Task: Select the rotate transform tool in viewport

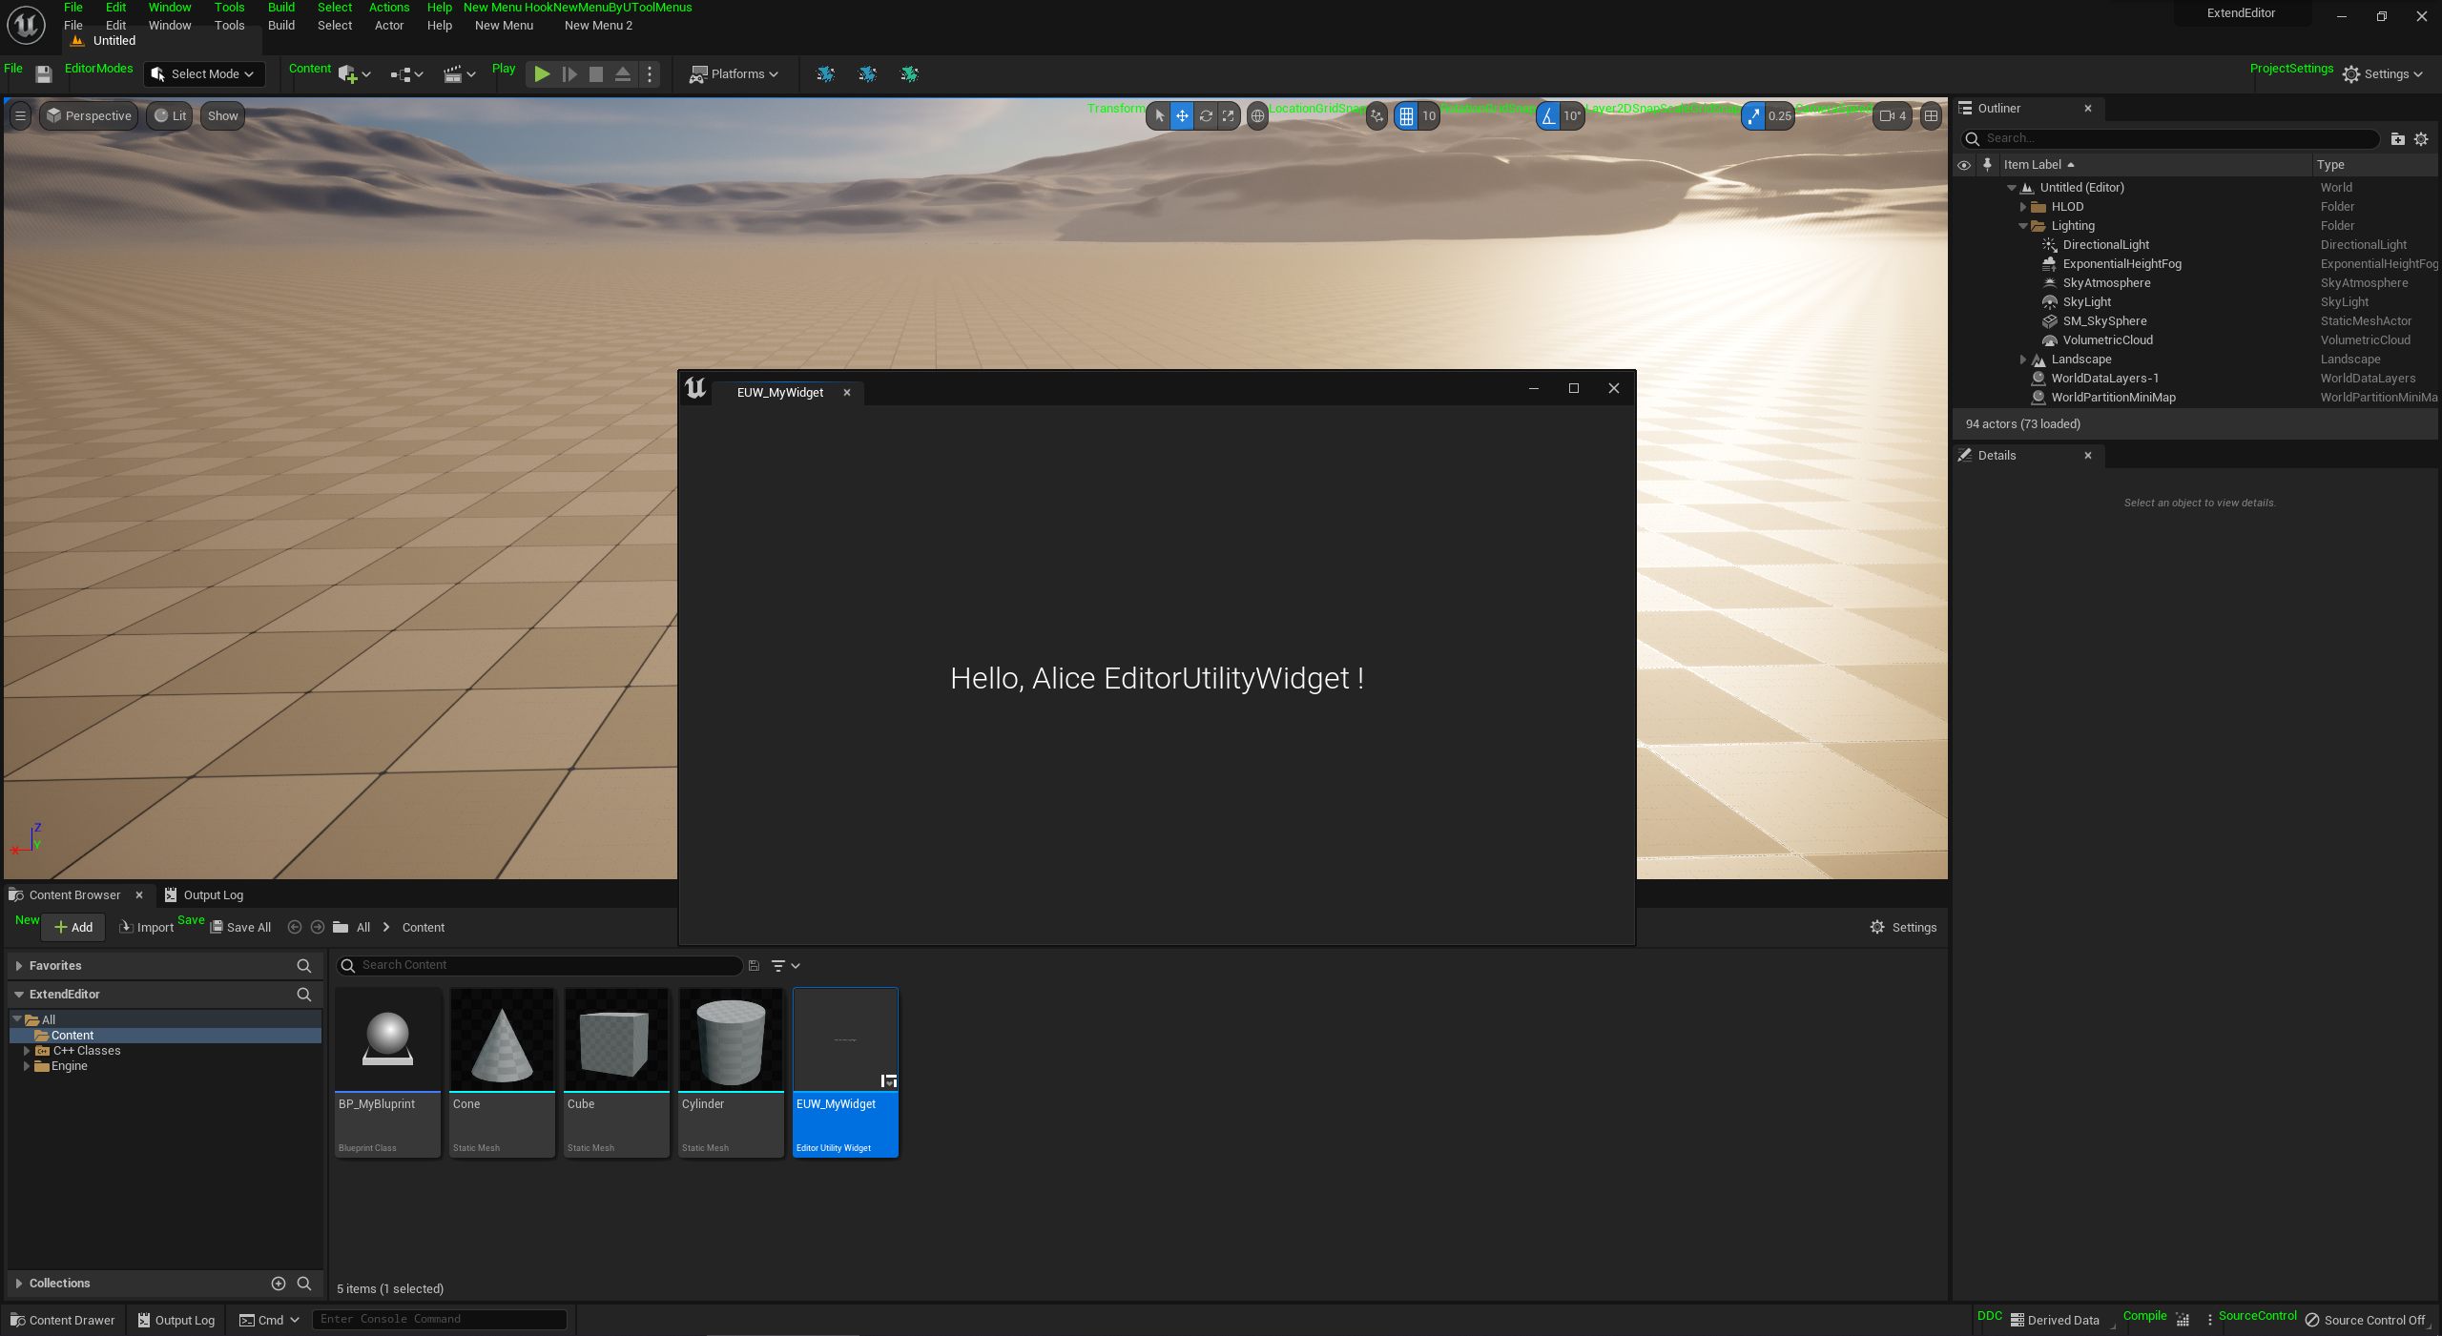Action: coord(1206,116)
